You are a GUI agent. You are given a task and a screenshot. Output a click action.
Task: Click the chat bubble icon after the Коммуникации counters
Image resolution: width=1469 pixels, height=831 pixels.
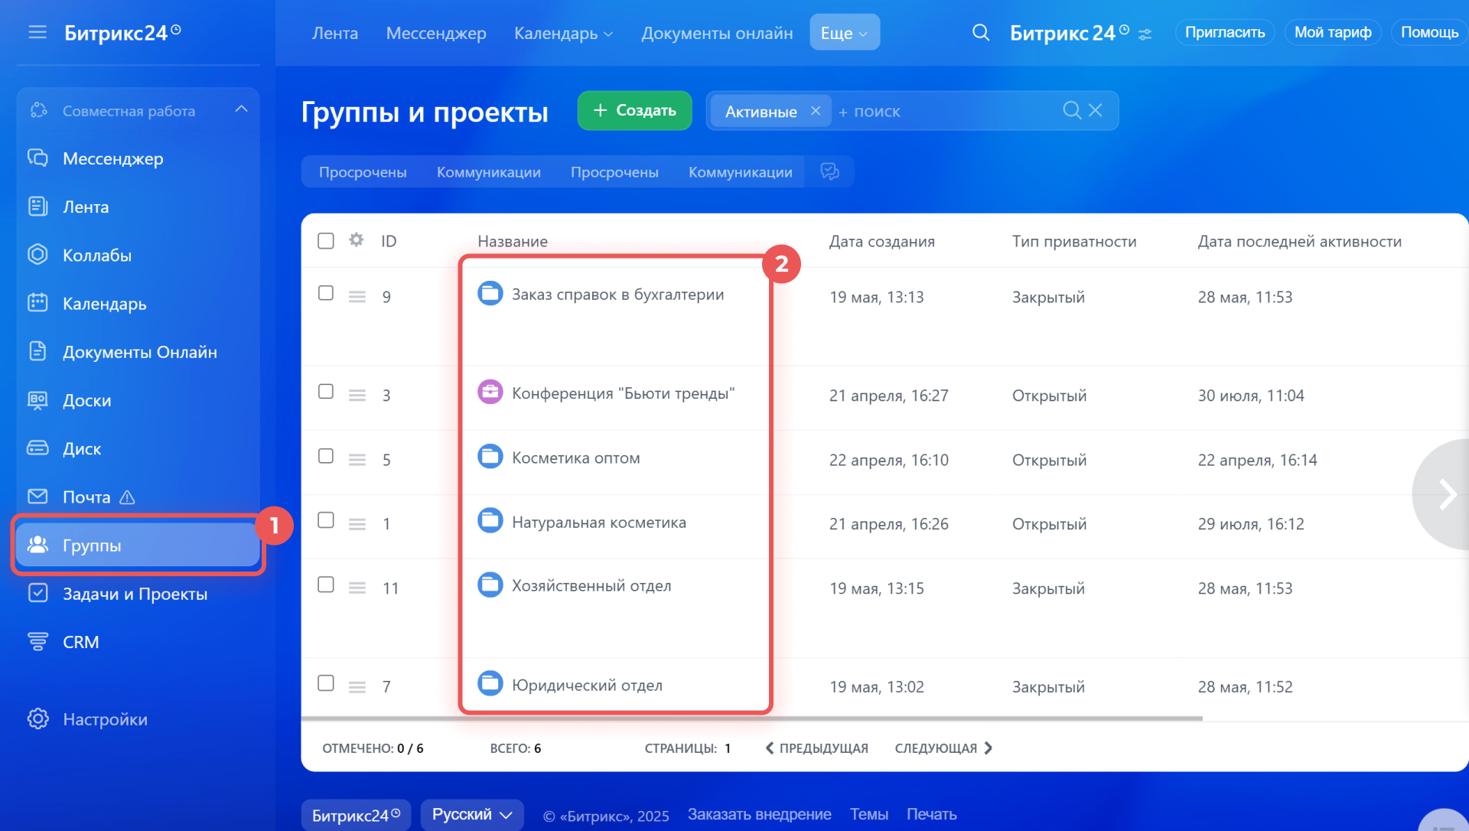pyautogui.click(x=829, y=171)
